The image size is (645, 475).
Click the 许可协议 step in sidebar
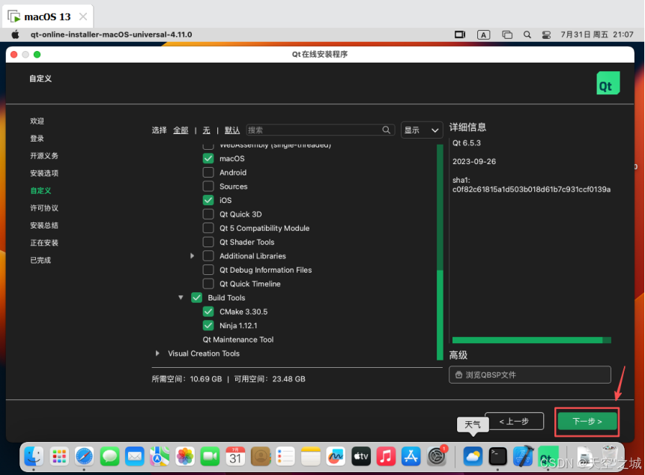(44, 208)
